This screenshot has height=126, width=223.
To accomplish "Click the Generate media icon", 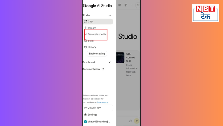I will point(86,34).
